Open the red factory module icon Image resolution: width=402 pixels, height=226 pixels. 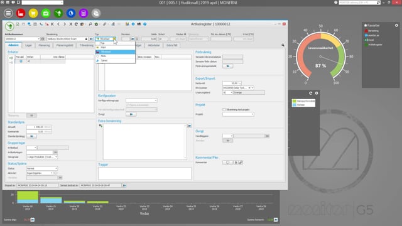21,13
